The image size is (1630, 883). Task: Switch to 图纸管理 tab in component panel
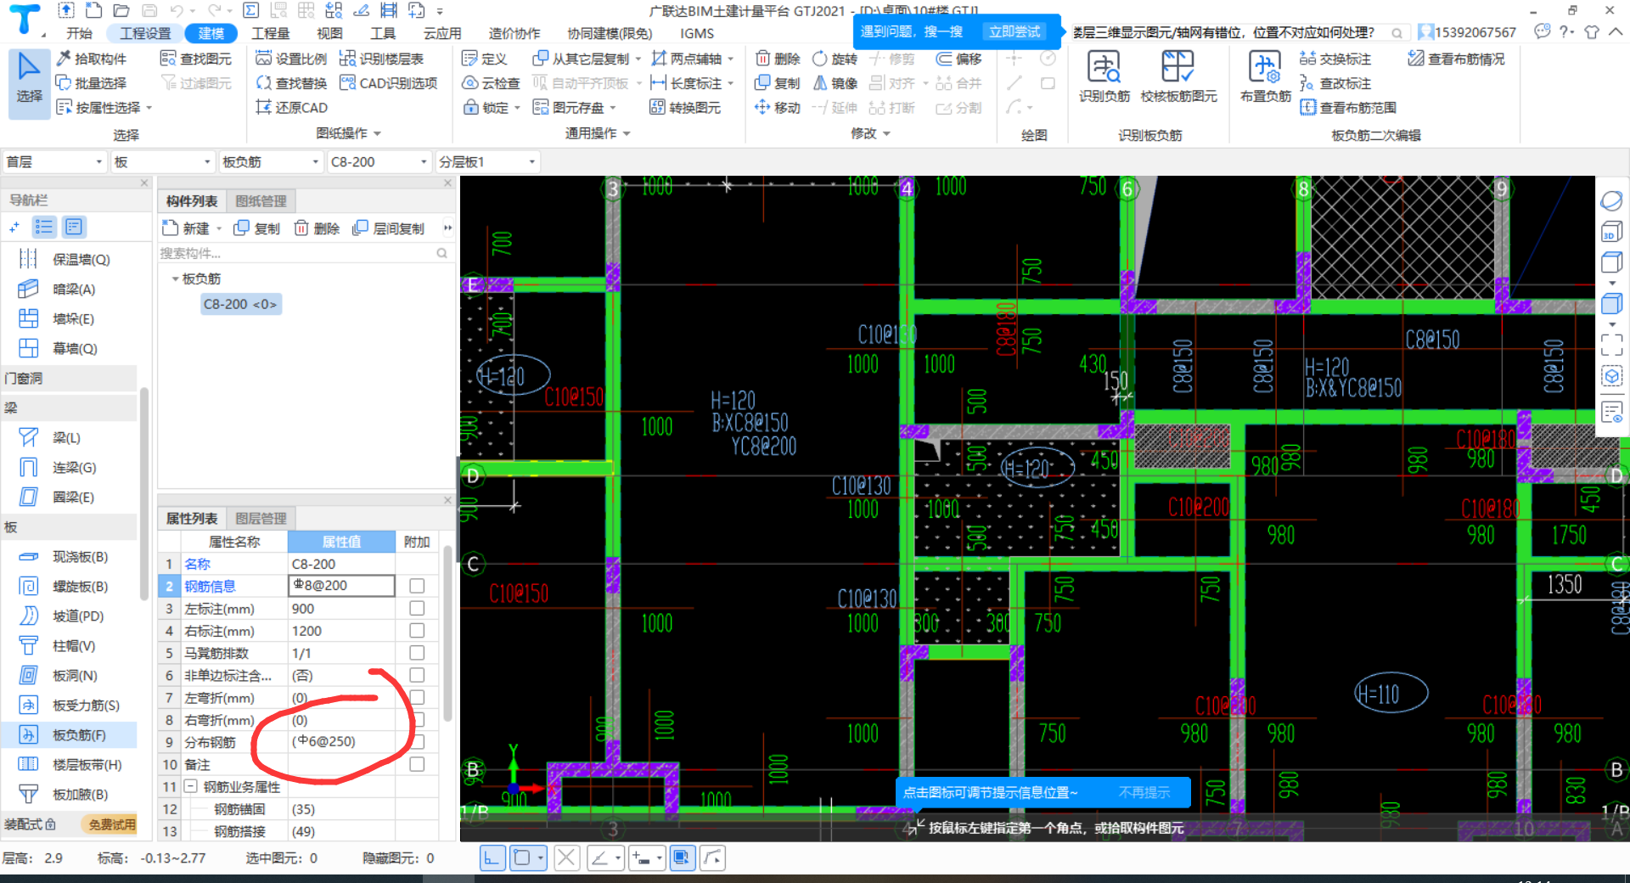261,201
